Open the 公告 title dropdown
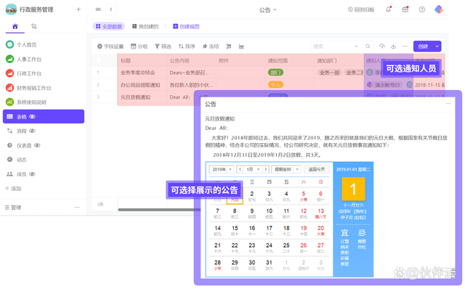 coord(267,9)
